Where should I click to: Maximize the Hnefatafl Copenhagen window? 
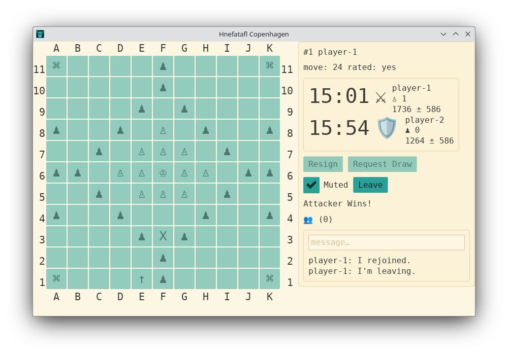pos(456,34)
